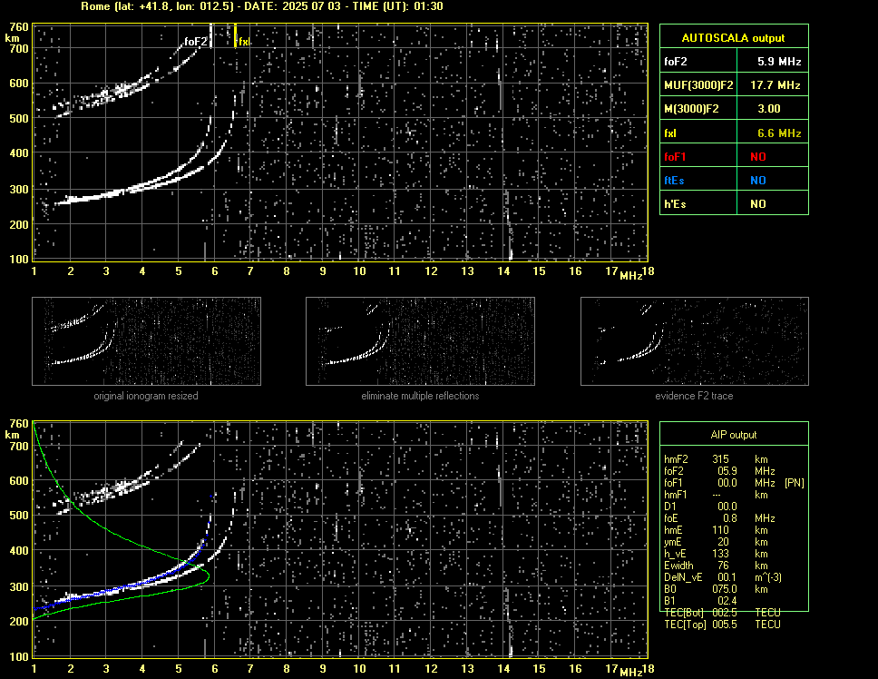Click the [PN] tag beside foF1

(x=794, y=483)
